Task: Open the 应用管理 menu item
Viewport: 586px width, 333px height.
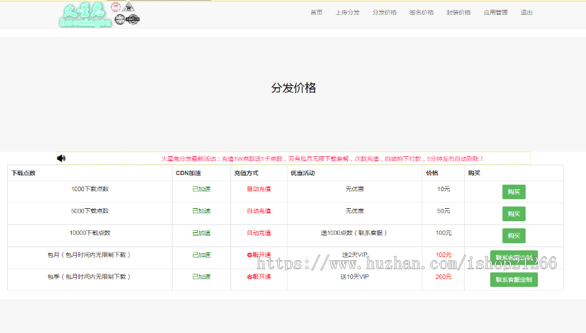Action: click(x=495, y=12)
